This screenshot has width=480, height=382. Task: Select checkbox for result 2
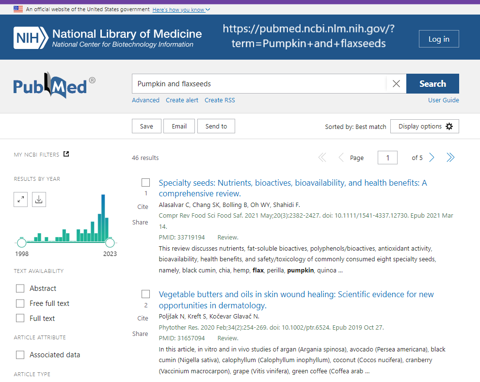pos(146,294)
